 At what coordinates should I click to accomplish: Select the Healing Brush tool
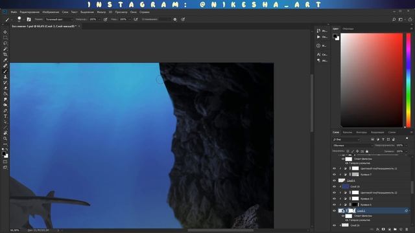point(5,66)
